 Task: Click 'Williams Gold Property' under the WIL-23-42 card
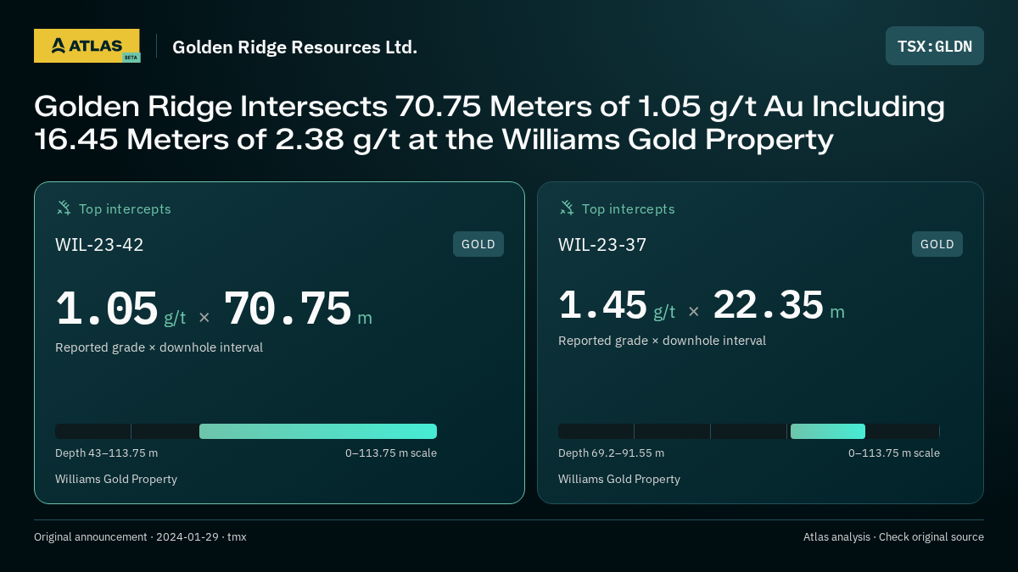pos(116,479)
